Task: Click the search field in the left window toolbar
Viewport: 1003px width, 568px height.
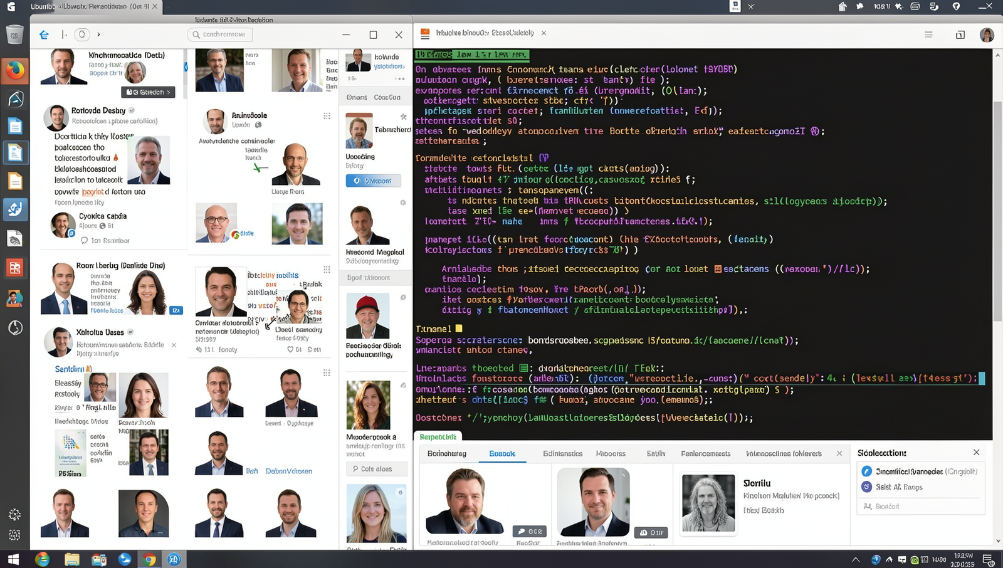Action: coord(220,34)
